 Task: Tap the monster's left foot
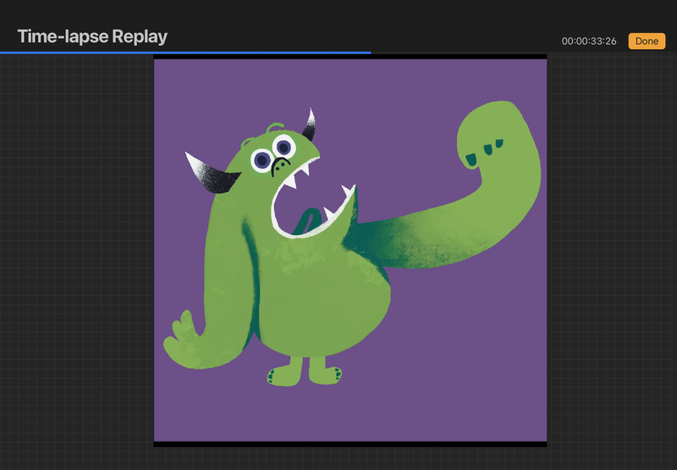coord(282,374)
